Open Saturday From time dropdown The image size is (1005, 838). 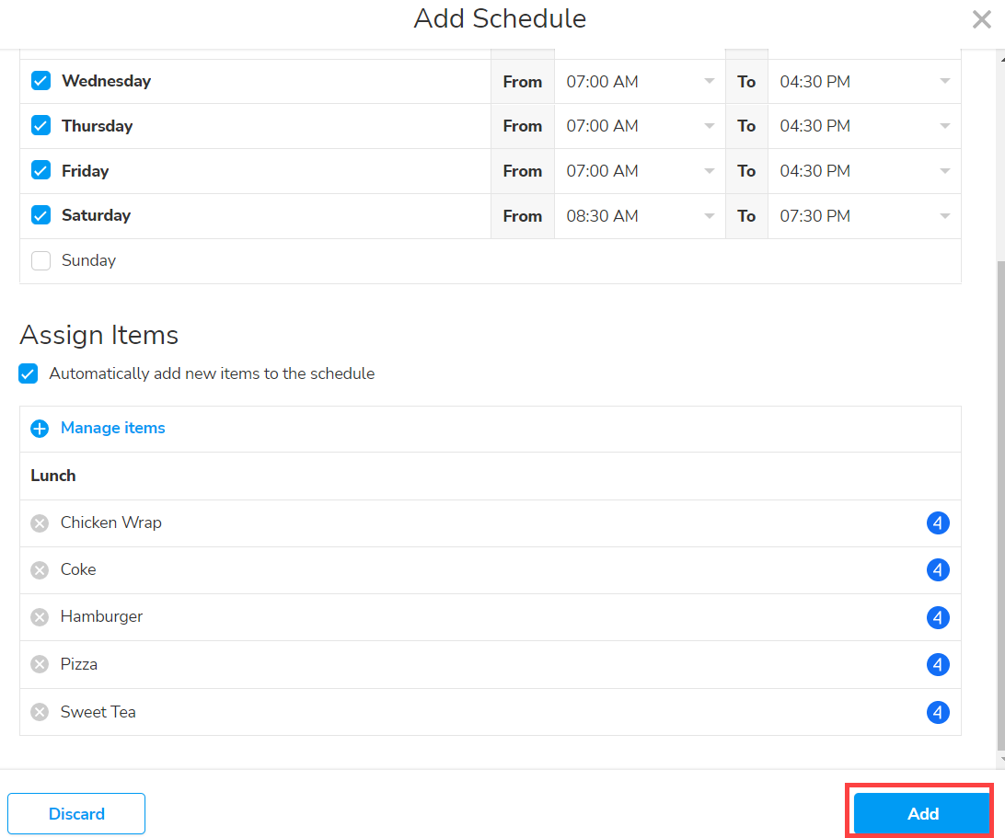640,216
